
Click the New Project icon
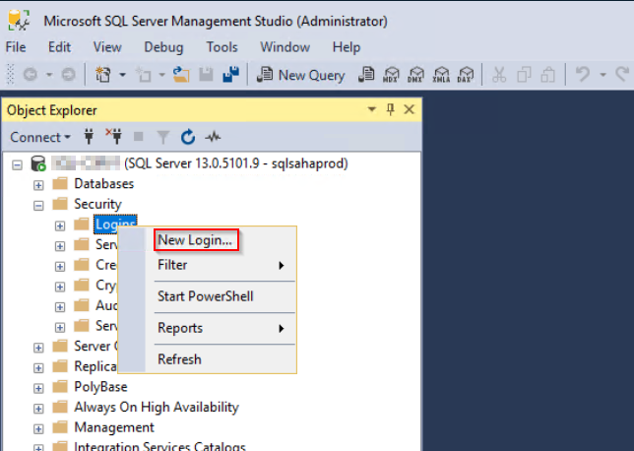(102, 75)
